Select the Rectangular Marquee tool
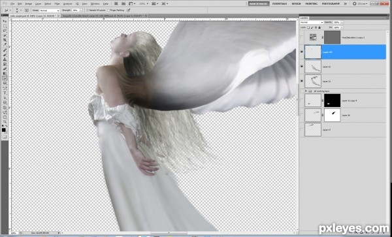 (5, 25)
